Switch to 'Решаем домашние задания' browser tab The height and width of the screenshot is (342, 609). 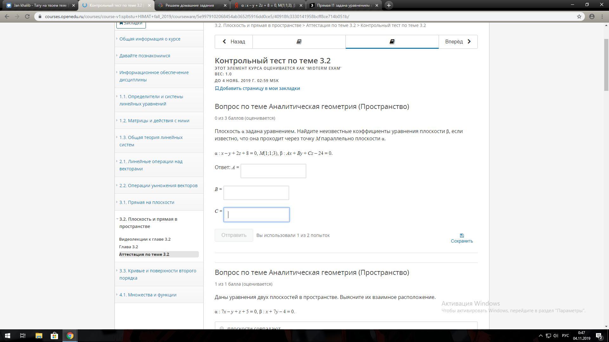pyautogui.click(x=189, y=5)
